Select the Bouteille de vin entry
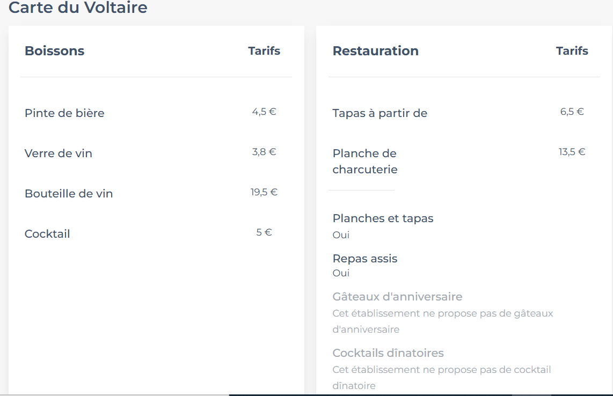This screenshot has width=613, height=396. click(x=69, y=194)
